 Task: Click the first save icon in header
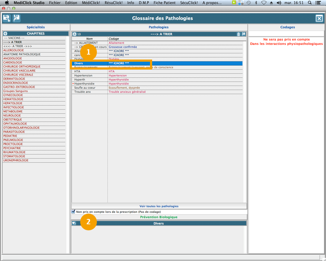tap(6, 18)
